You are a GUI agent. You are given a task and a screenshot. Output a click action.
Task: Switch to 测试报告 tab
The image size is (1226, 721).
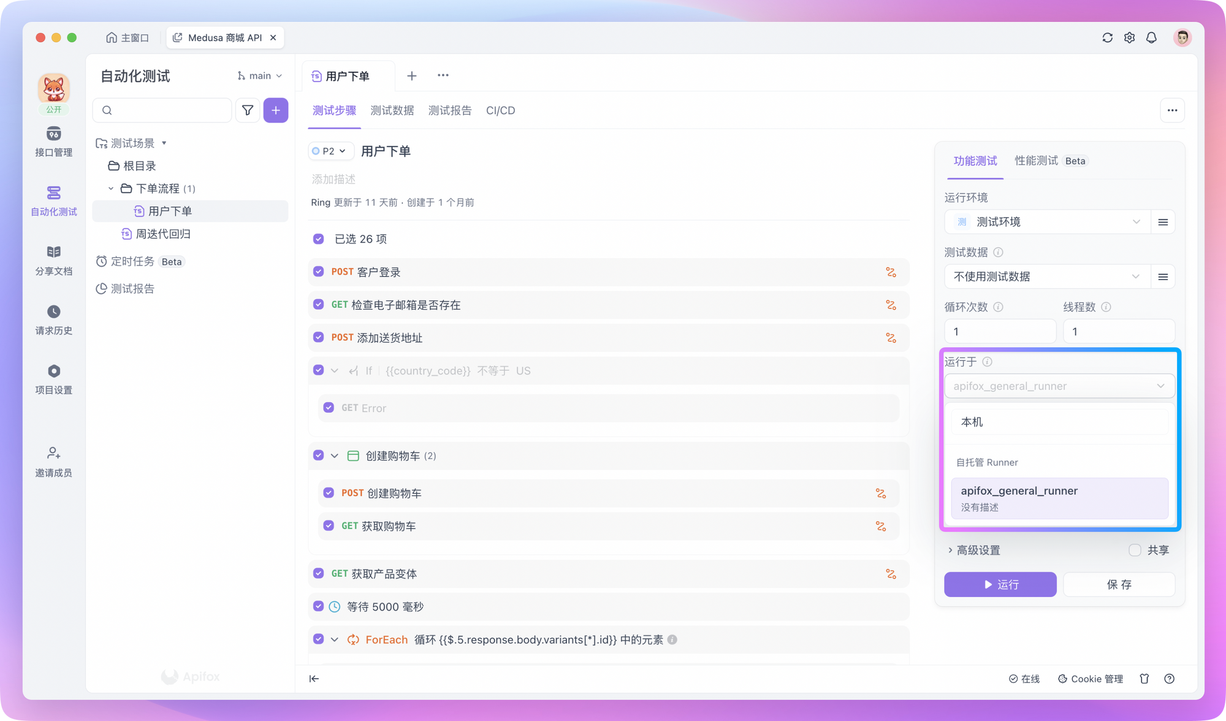point(450,110)
